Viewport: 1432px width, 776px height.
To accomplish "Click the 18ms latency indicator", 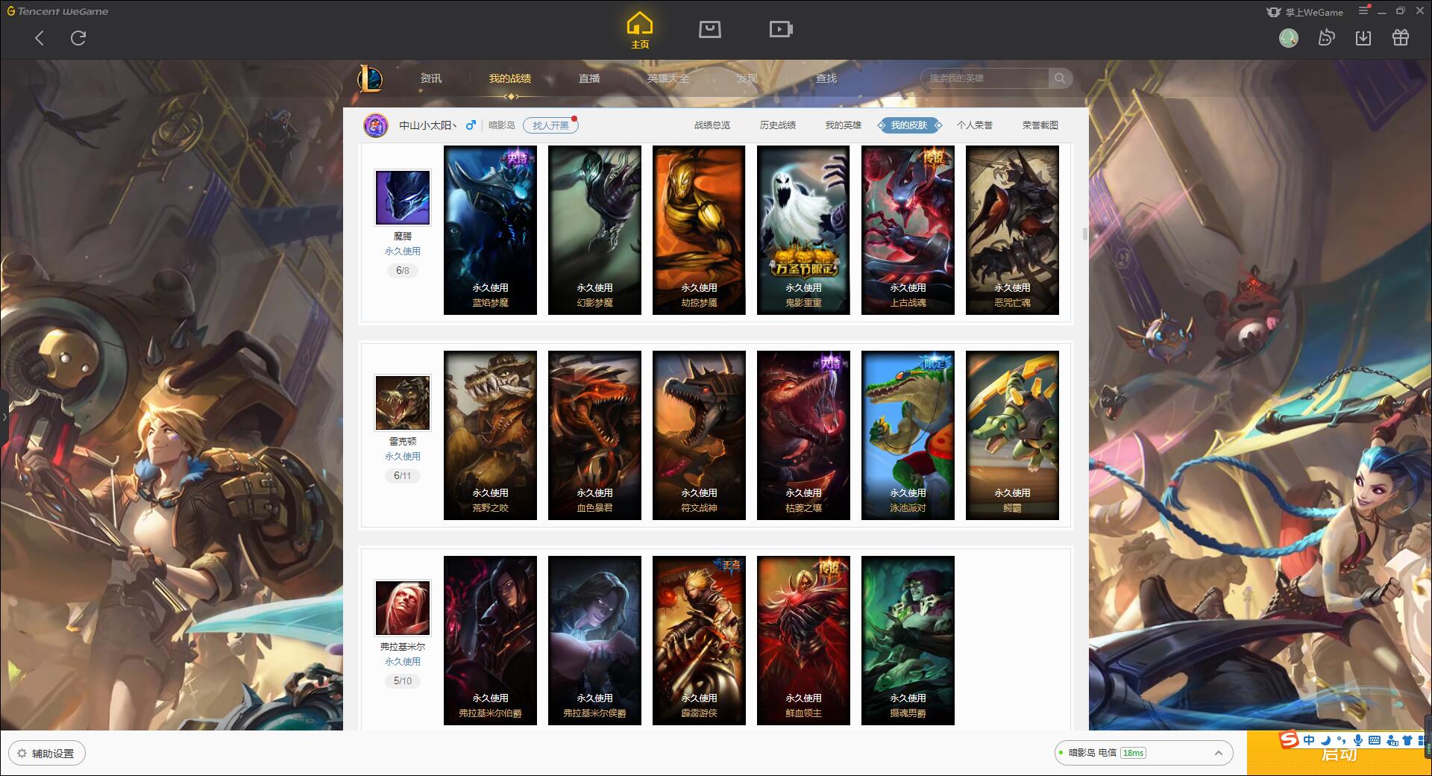I will pyautogui.click(x=1133, y=753).
